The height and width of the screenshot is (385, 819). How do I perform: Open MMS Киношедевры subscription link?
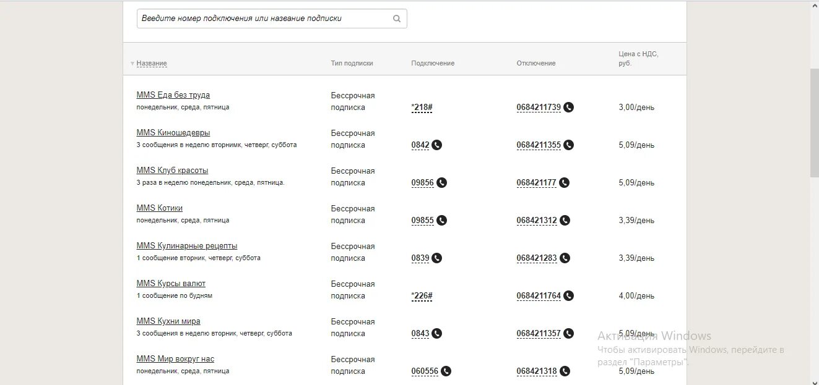tap(173, 133)
